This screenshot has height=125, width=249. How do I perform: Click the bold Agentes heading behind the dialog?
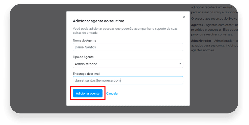tap(197, 25)
